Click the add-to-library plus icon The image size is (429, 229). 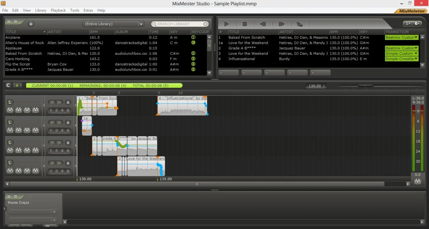[31, 24]
